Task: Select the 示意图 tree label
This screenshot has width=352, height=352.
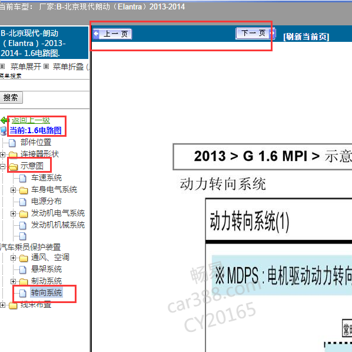Action: (x=32, y=166)
